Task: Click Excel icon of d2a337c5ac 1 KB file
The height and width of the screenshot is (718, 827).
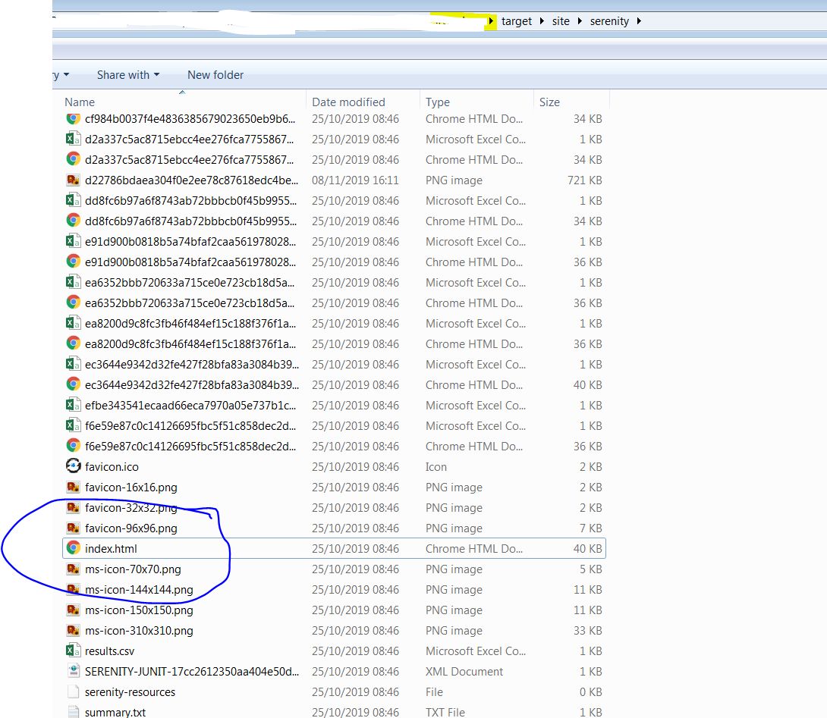Action: click(x=74, y=140)
